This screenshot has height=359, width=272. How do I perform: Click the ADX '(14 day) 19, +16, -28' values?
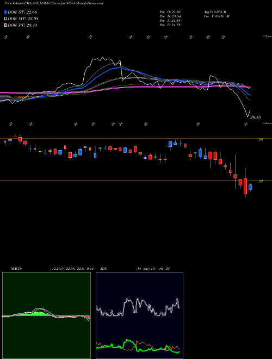pyautogui.click(x=153, y=269)
